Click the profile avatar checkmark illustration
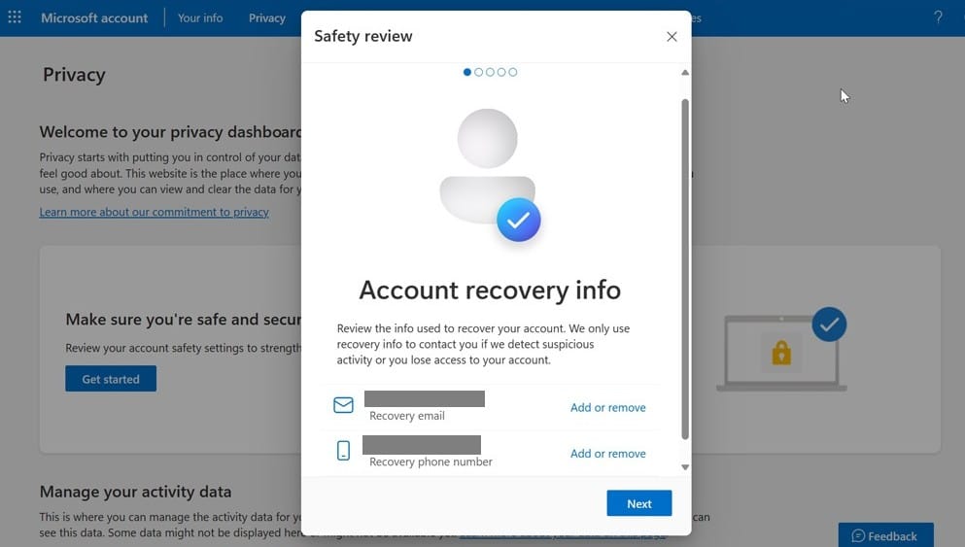 tap(490, 175)
